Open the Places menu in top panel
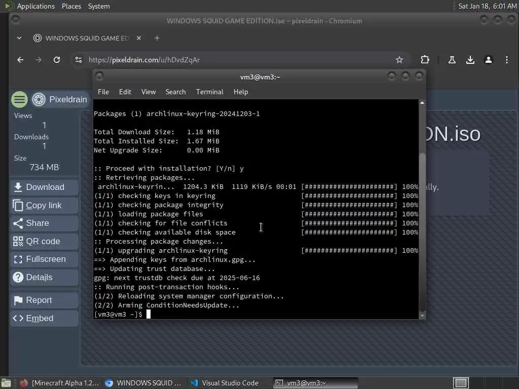The width and height of the screenshot is (519, 389). pyautogui.click(x=71, y=6)
